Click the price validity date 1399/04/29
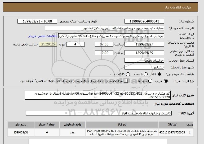 tap(144, 53)
